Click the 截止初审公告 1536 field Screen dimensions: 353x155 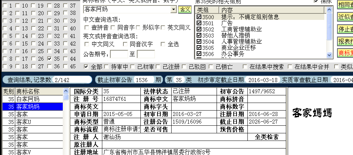144,80
